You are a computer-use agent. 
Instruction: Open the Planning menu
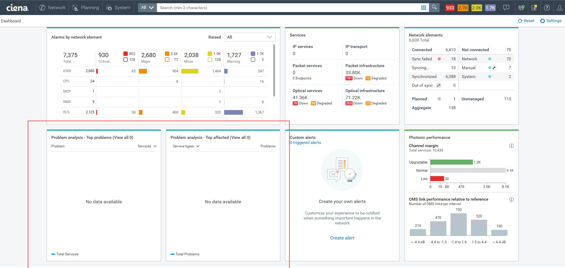pos(86,8)
